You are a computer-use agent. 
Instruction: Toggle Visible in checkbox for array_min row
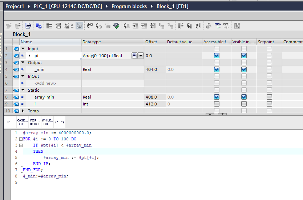[x=244, y=97]
